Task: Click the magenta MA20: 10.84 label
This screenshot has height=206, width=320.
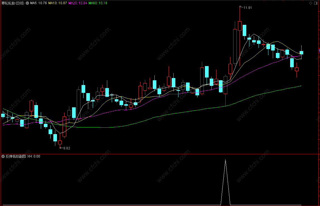Action: (x=78, y=3)
